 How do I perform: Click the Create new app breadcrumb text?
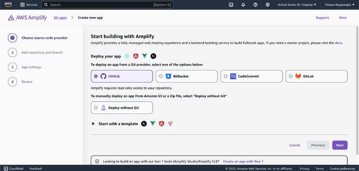pos(90,18)
